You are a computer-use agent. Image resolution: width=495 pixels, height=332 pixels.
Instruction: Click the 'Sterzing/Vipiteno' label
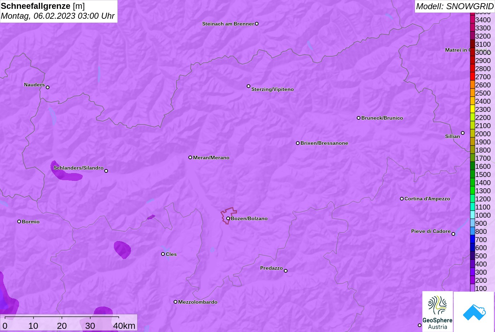pyautogui.click(x=273, y=89)
